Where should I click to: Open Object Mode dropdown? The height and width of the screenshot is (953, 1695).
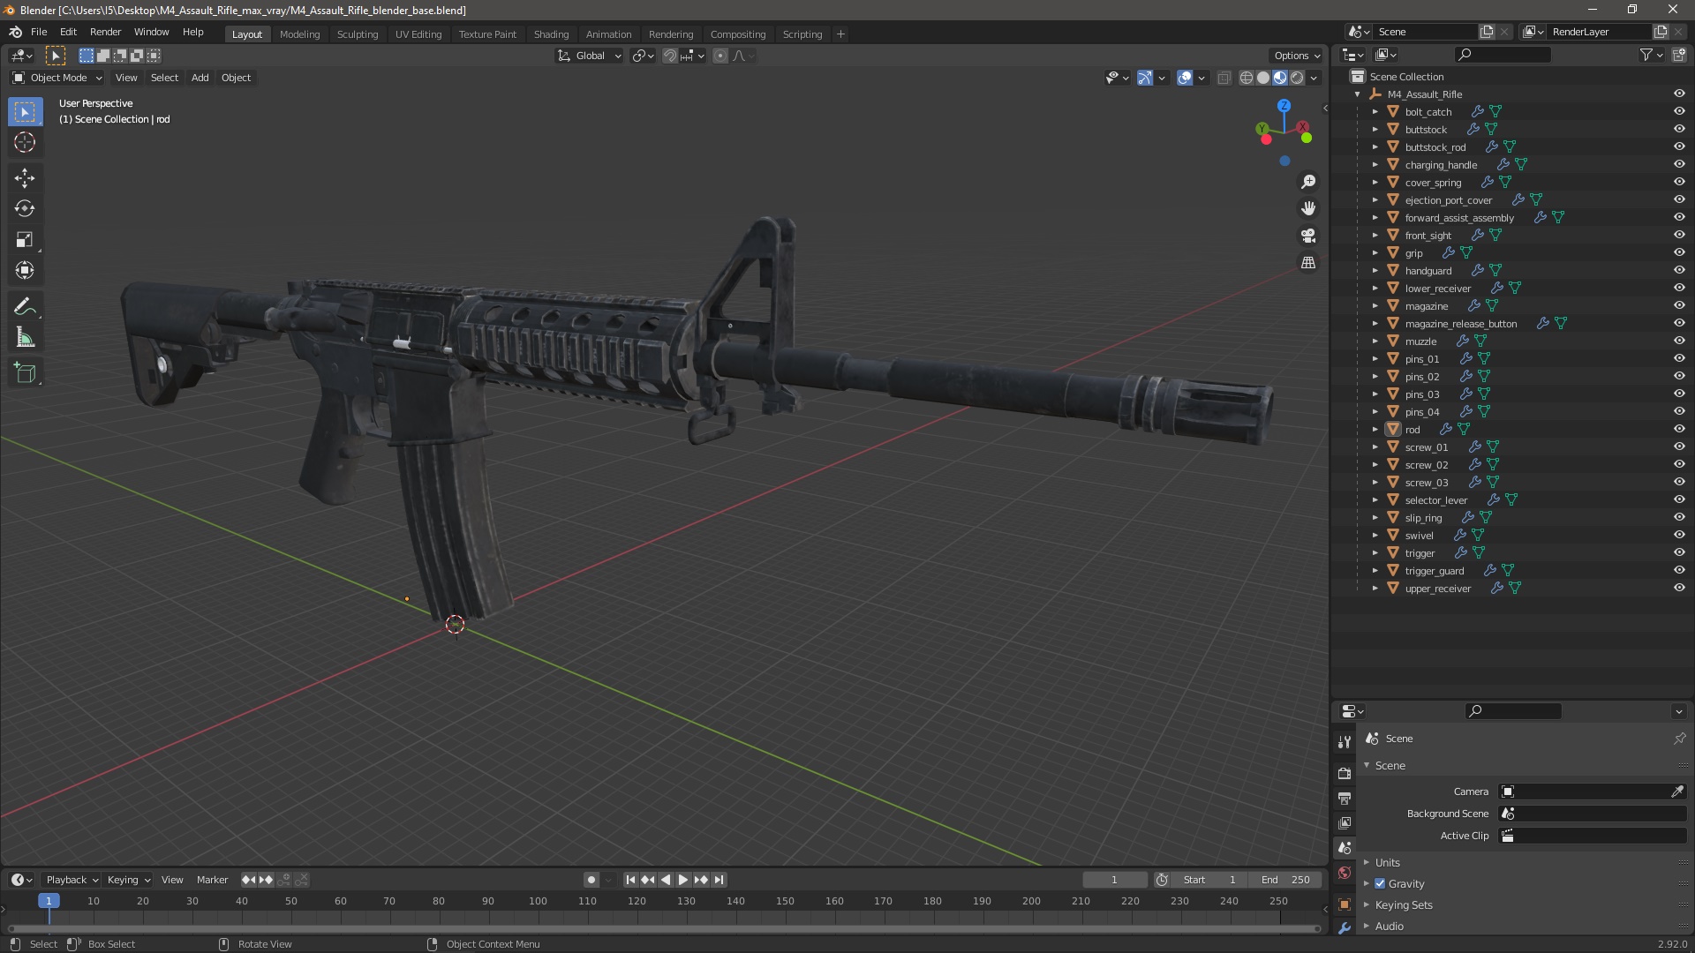click(56, 78)
